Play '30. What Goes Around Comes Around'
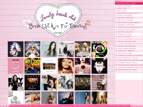The height and width of the screenshot is (107, 143). pyautogui.click(x=129, y=72)
